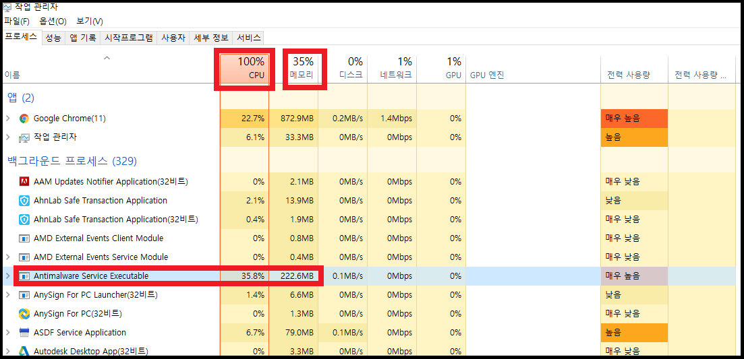
Task: Click ASDF Service's 6.7% CPU value
Action: (255, 333)
